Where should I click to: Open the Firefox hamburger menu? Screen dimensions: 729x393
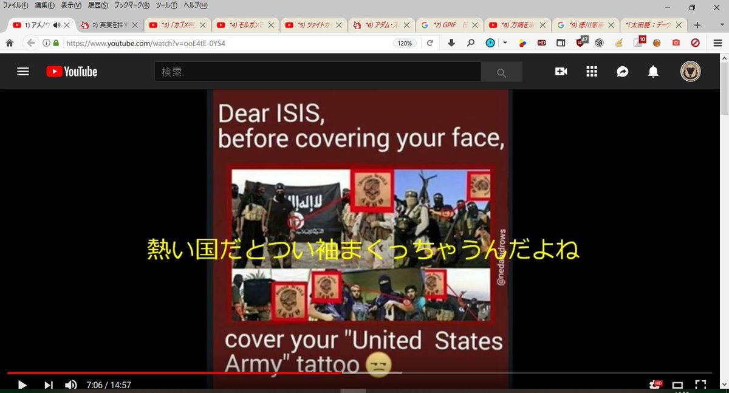tap(717, 43)
